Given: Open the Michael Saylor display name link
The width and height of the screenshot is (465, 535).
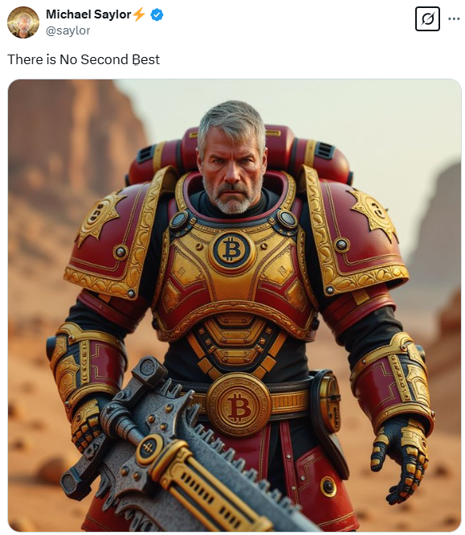Looking at the screenshot, I should (x=88, y=14).
